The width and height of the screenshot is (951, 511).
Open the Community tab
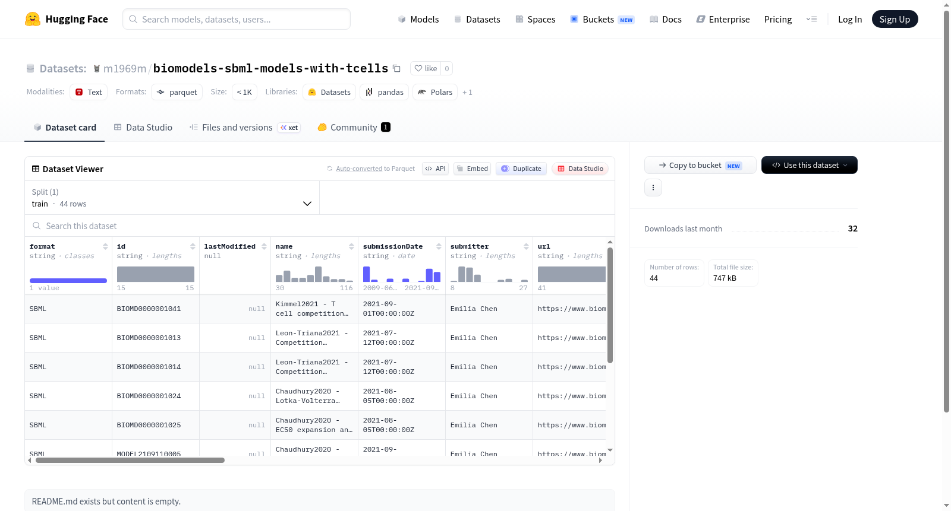coord(354,128)
